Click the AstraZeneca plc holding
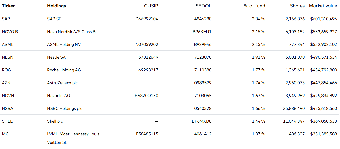Viewport: 340px width, 149px height. (x=62, y=83)
